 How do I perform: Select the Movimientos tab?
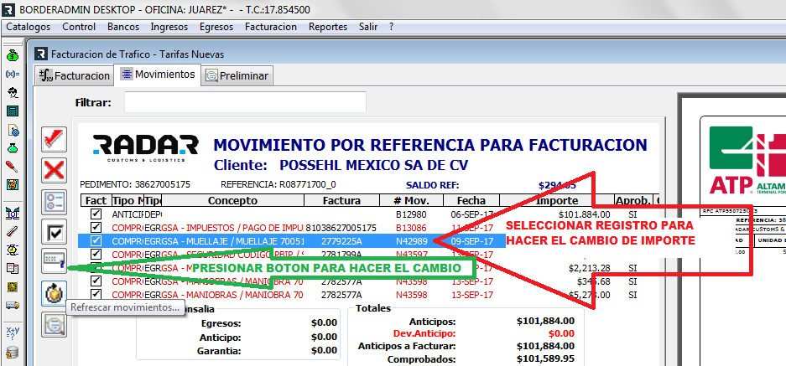[158, 74]
